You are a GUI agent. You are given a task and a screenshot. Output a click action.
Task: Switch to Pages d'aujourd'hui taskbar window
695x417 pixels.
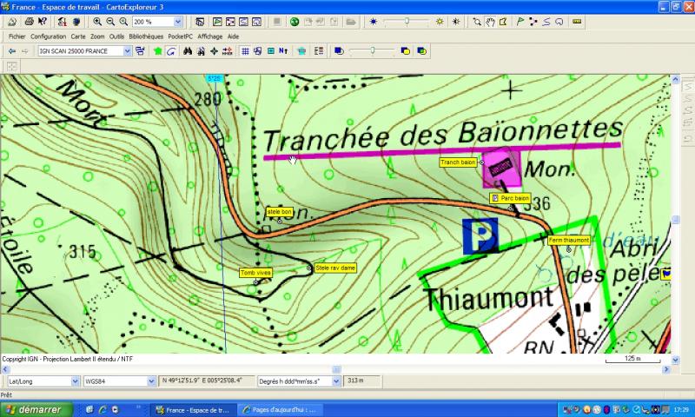click(x=280, y=410)
